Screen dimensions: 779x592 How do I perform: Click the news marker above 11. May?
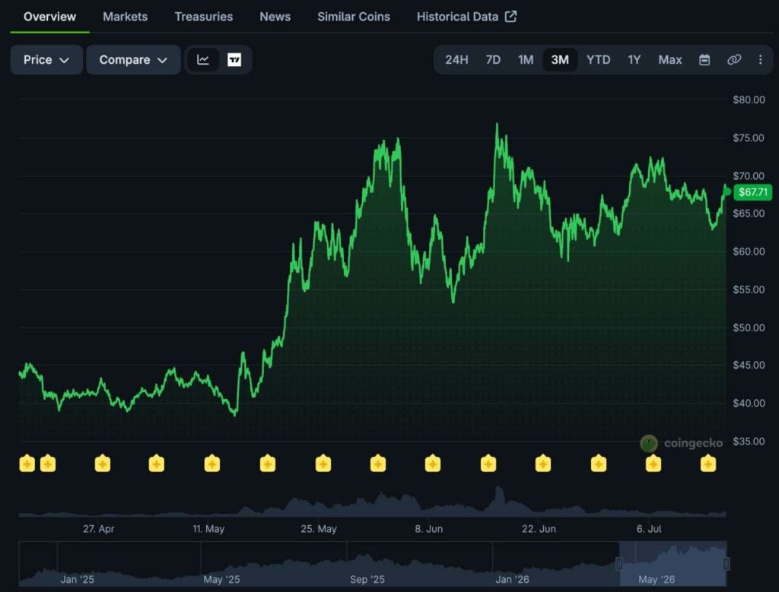coord(212,464)
